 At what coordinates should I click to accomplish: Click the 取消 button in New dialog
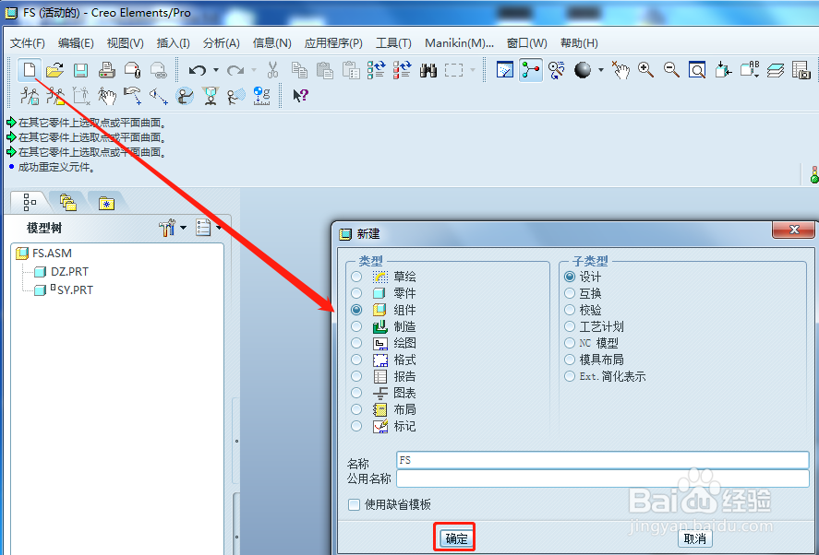click(x=694, y=538)
